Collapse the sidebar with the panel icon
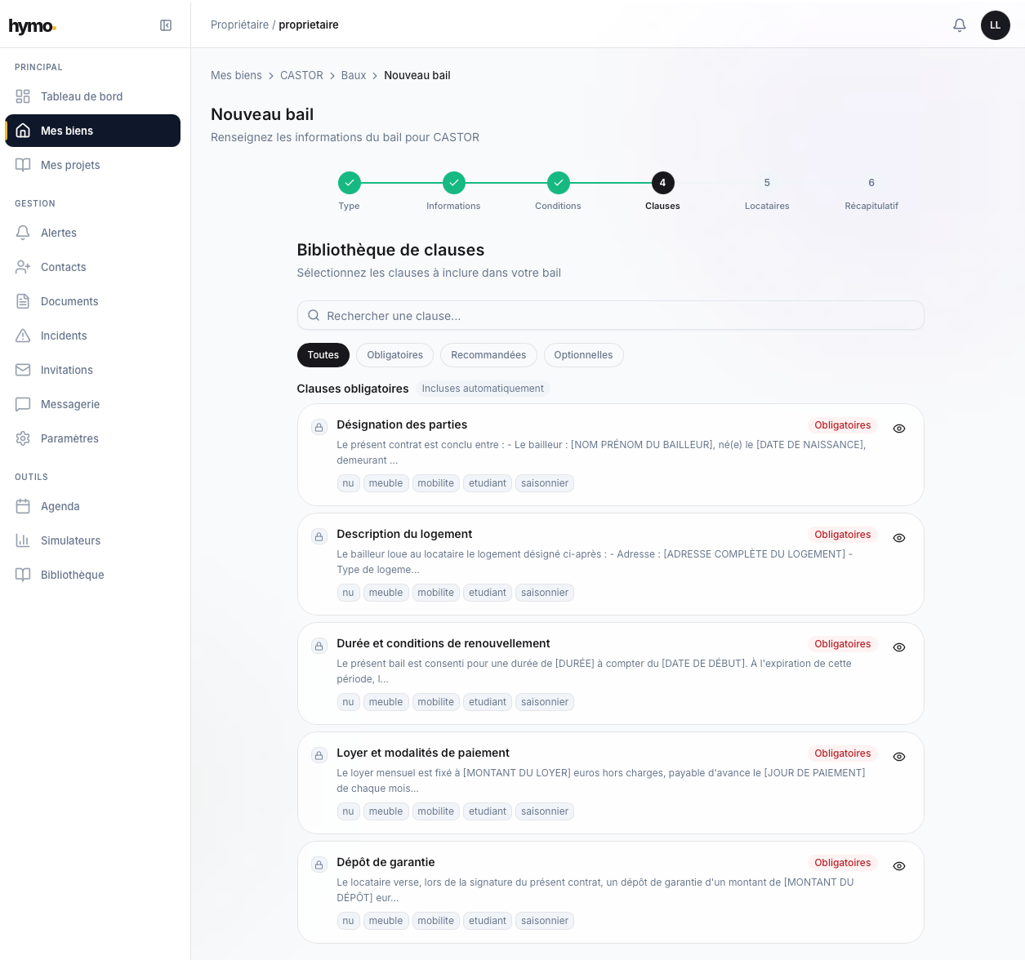 tap(166, 25)
